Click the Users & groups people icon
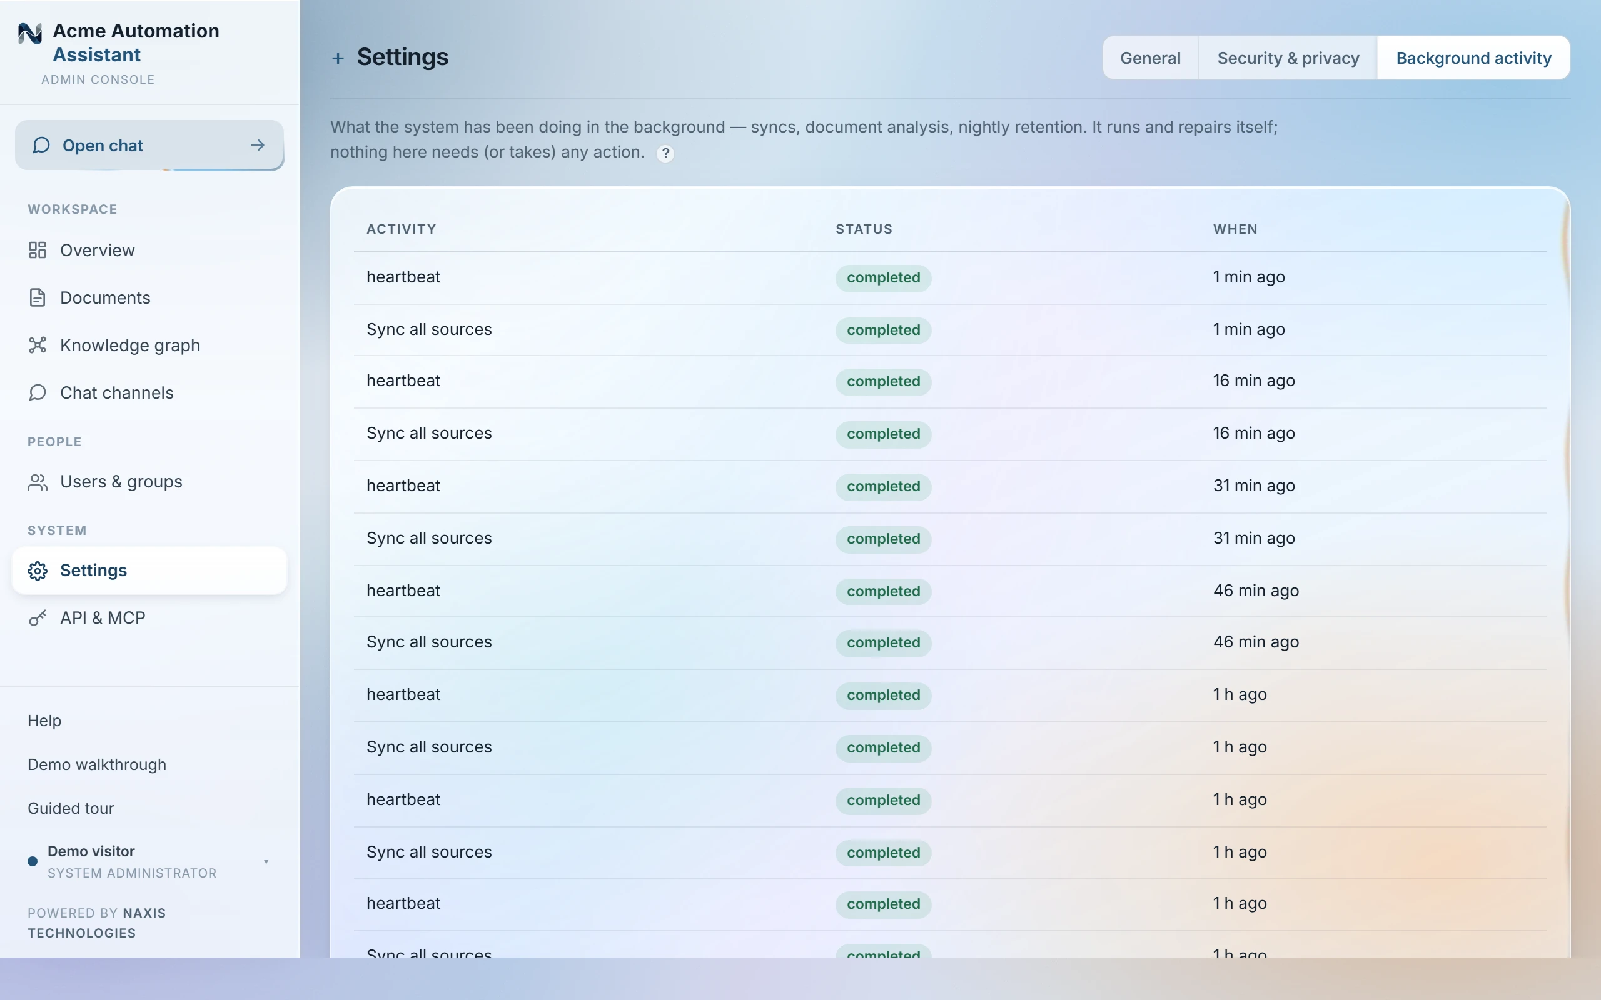The width and height of the screenshot is (1601, 1000). tap(37, 482)
